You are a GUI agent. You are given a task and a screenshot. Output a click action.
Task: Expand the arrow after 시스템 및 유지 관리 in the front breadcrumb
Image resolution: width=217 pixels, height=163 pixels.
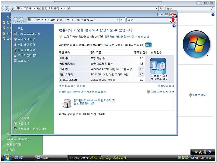pos(73,20)
